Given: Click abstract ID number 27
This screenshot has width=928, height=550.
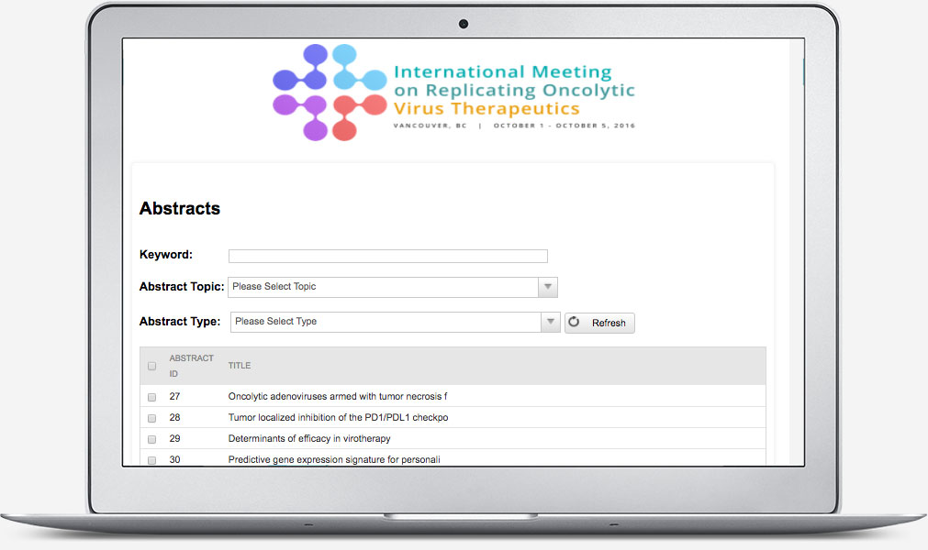Looking at the screenshot, I should click(x=174, y=396).
